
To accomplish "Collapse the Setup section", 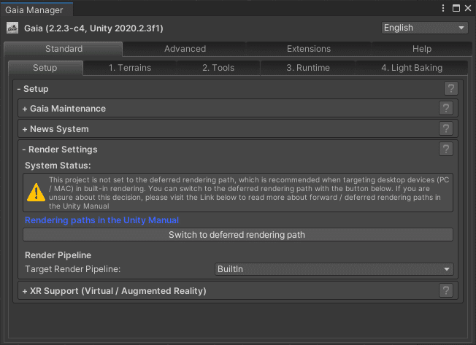I will (33, 89).
